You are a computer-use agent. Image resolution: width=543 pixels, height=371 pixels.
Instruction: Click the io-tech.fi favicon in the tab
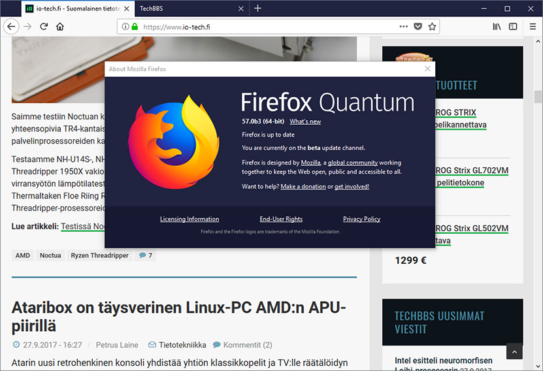tap(30, 8)
